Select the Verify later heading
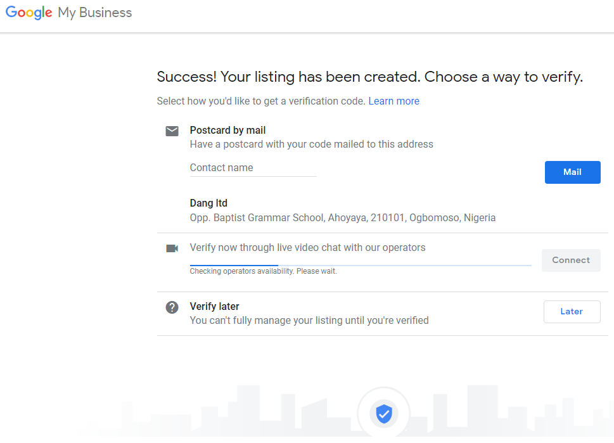This screenshot has width=614, height=443. (x=214, y=307)
